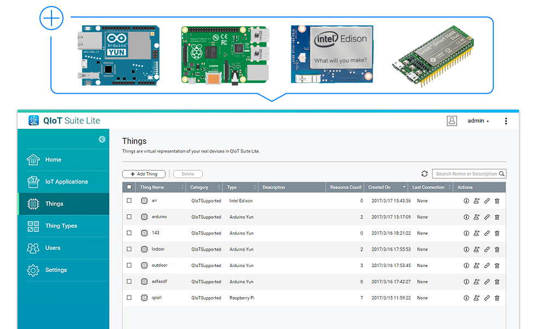This screenshot has width=537, height=329.
Task: Click the rule/alarm icon for the Indoor thing
Action: point(476,249)
